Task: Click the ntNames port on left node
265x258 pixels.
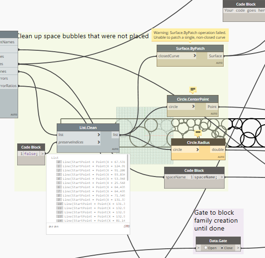Action: pyautogui.click(x=9, y=42)
